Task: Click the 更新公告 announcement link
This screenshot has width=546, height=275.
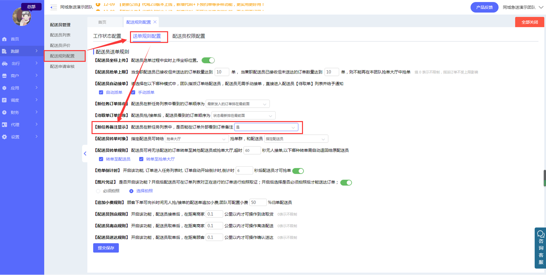Action: click(192, 5)
